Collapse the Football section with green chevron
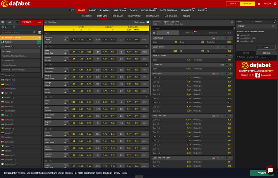 click(x=39, y=42)
